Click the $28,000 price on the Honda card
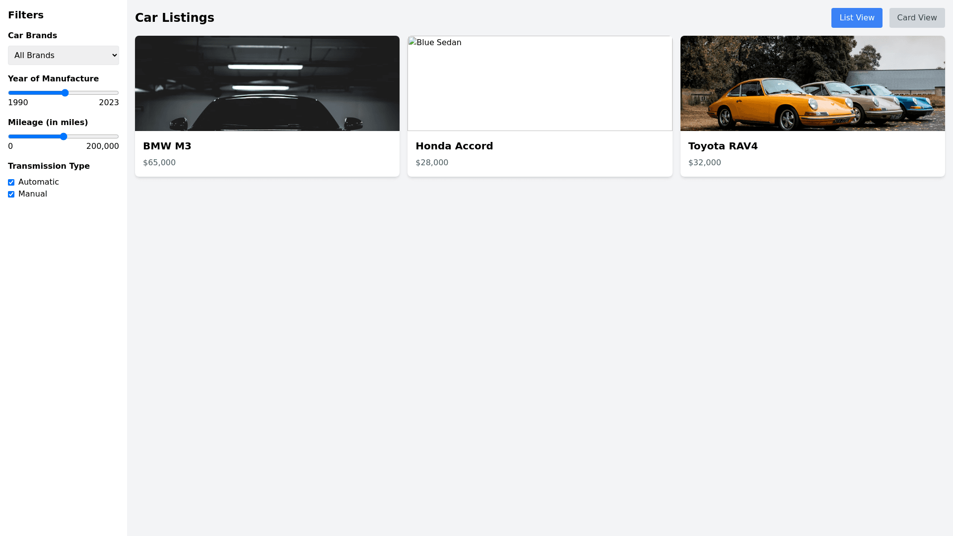The image size is (953, 536). point(431,162)
